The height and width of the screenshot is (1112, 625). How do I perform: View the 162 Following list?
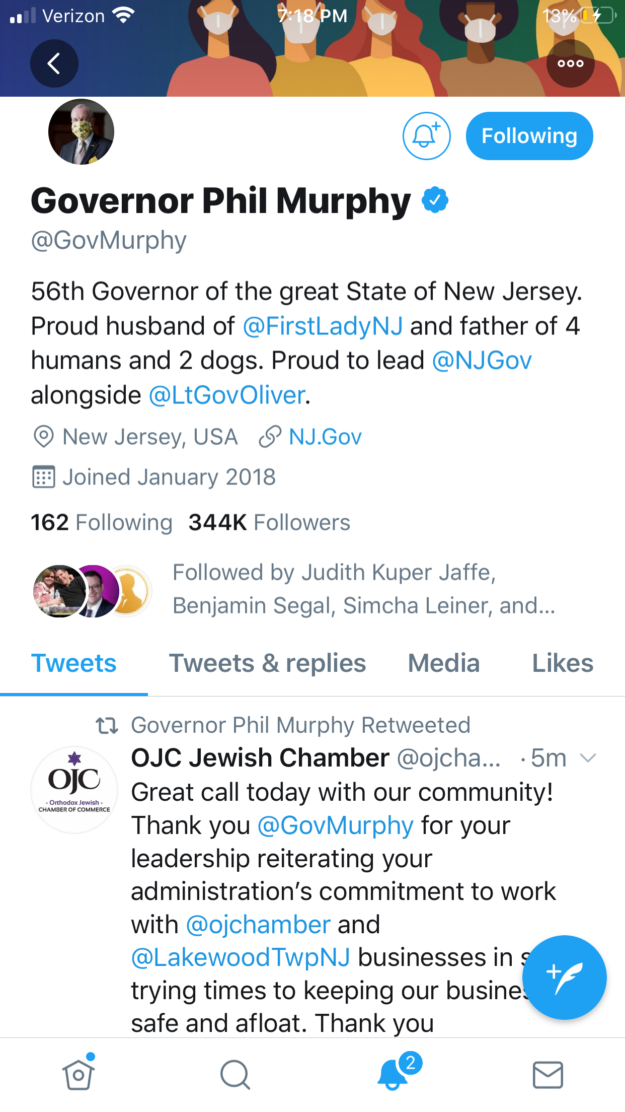coord(101,523)
